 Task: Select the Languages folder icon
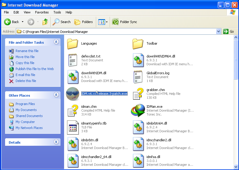click(x=72, y=44)
